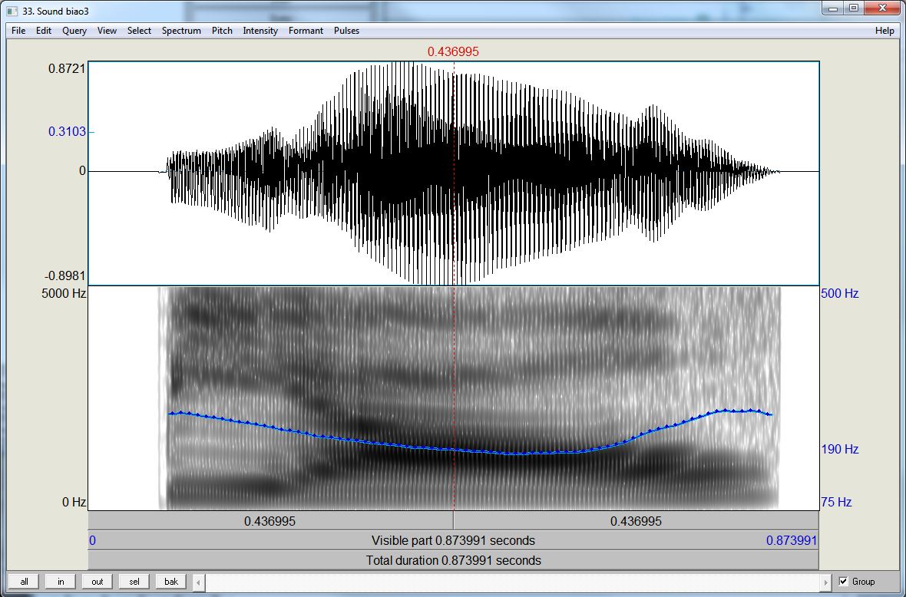Open the View menu
906x597 pixels.
[x=107, y=31]
